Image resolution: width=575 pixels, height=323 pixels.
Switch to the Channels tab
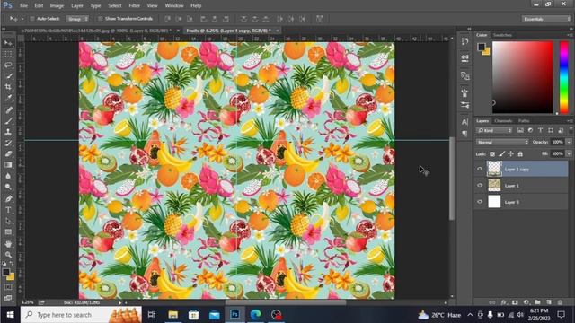point(503,121)
